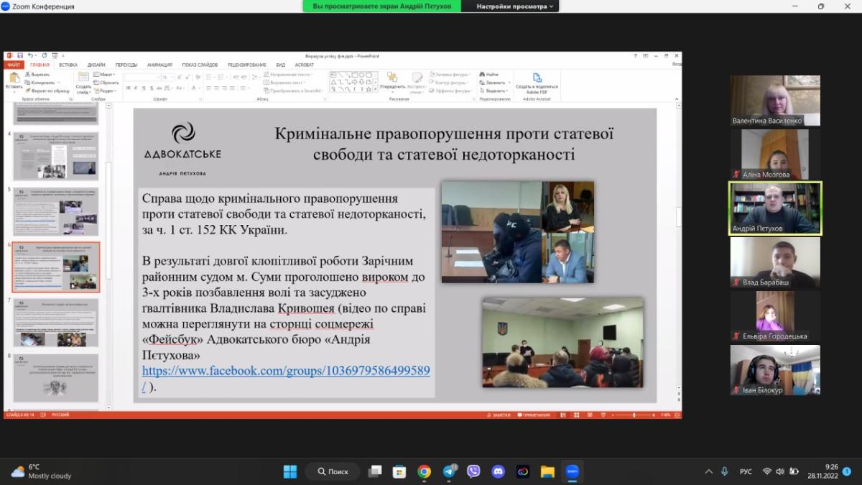The image size is (862, 485).
Task: Open the font name combo box
Action: [x=142, y=77]
